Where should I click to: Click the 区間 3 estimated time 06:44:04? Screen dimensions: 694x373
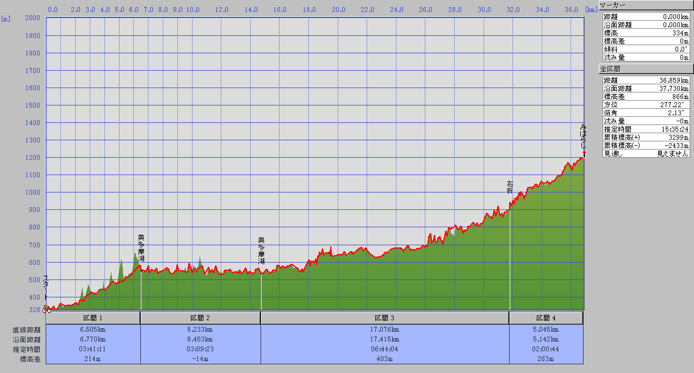385,349
